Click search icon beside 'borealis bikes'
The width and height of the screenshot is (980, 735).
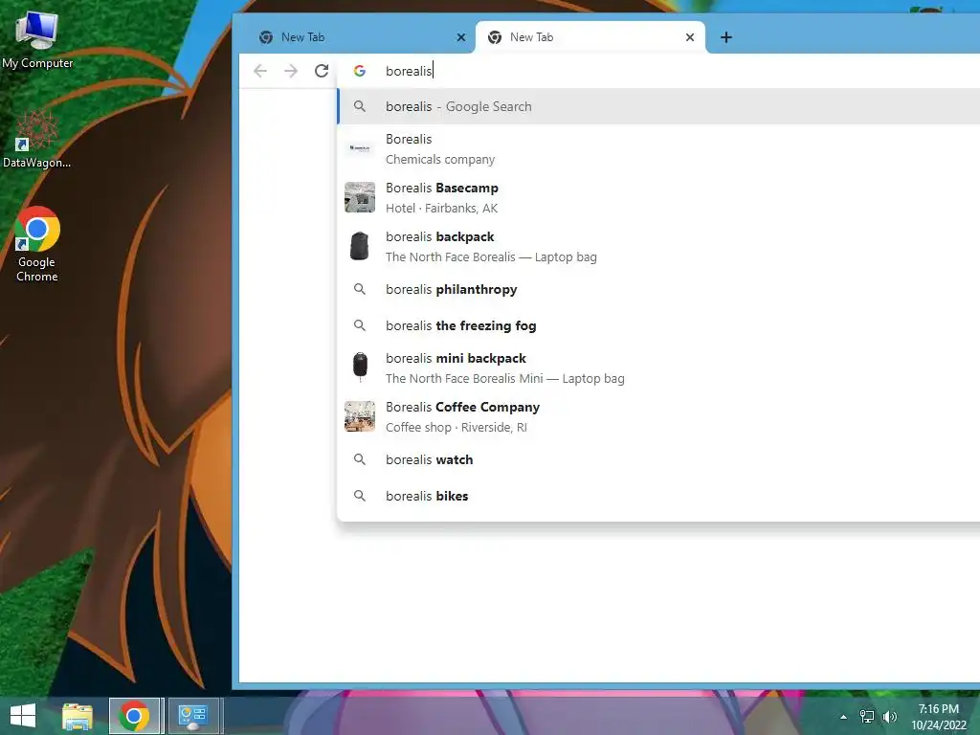coord(360,497)
